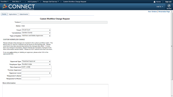The height and width of the screenshot is (97, 173).
Task: Click Custom Workflow Change Request breadcrumb
Action: tap(75, 2)
